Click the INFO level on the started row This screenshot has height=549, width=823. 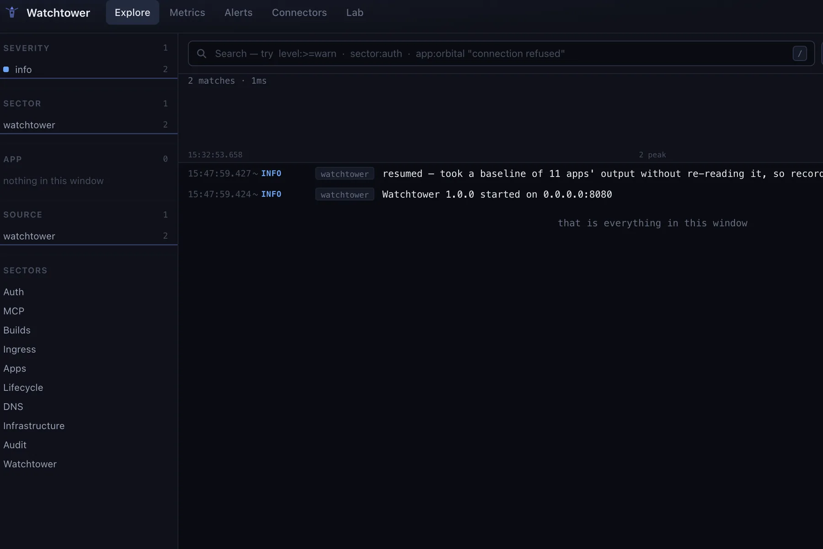point(271,194)
